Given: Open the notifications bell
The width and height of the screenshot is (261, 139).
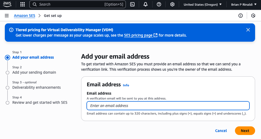Looking at the screenshot, I should tap(146, 5).
